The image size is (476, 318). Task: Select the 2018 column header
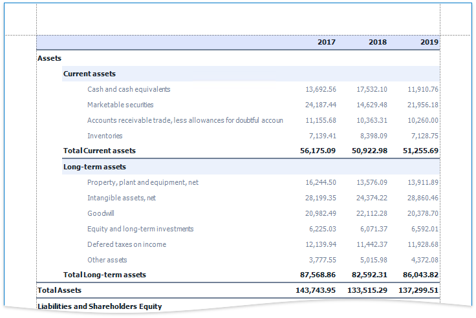pyautogui.click(x=378, y=42)
